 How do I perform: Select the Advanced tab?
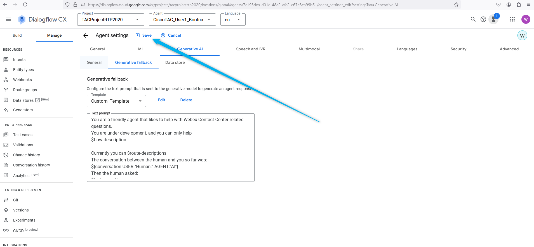[x=509, y=49]
